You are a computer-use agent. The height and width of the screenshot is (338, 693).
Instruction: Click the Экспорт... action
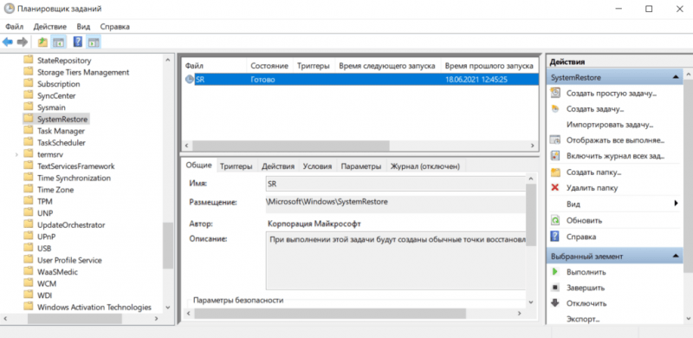click(583, 319)
